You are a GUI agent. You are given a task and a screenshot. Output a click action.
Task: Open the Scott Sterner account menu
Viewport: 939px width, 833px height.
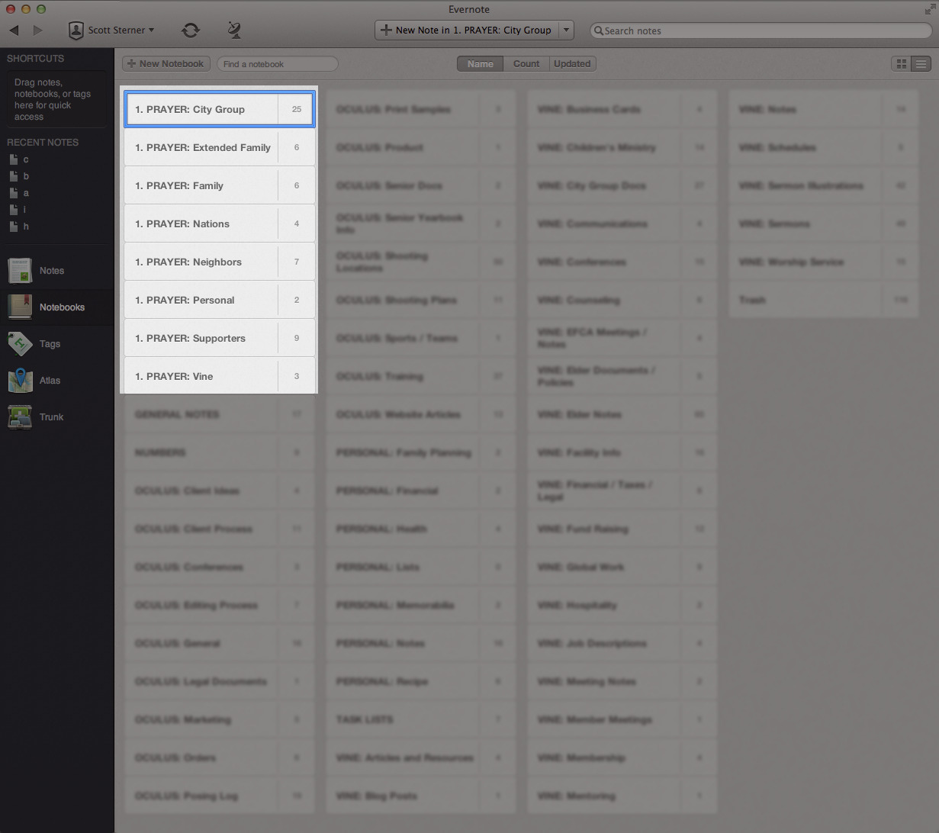(x=111, y=31)
